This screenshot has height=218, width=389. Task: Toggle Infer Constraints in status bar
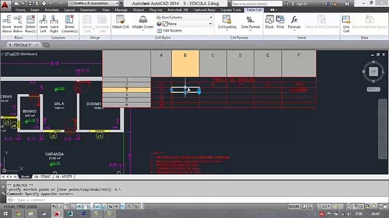pos(54,206)
